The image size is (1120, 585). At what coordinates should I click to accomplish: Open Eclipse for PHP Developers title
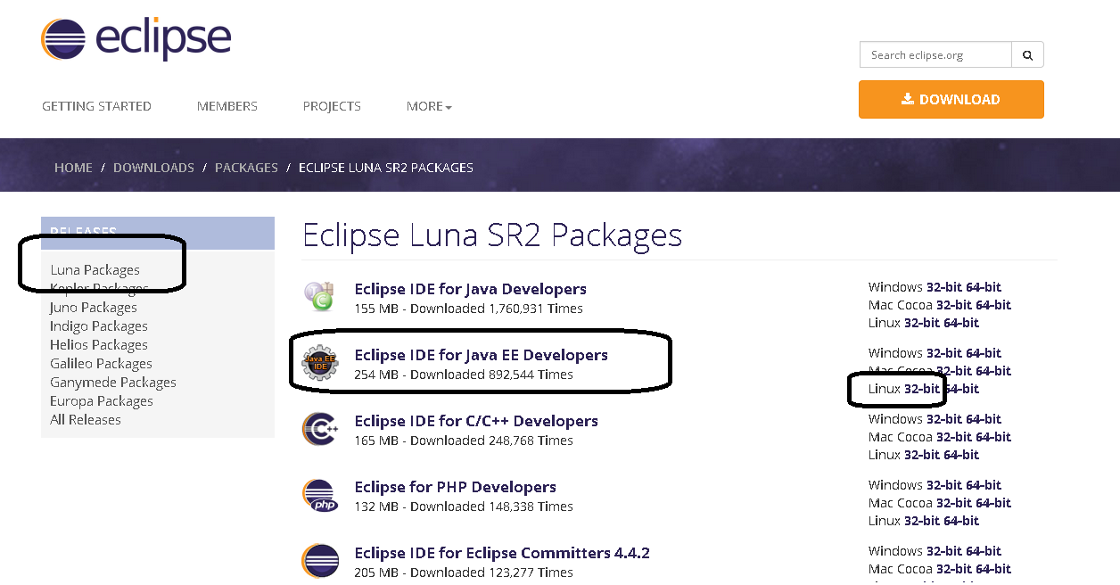click(456, 487)
